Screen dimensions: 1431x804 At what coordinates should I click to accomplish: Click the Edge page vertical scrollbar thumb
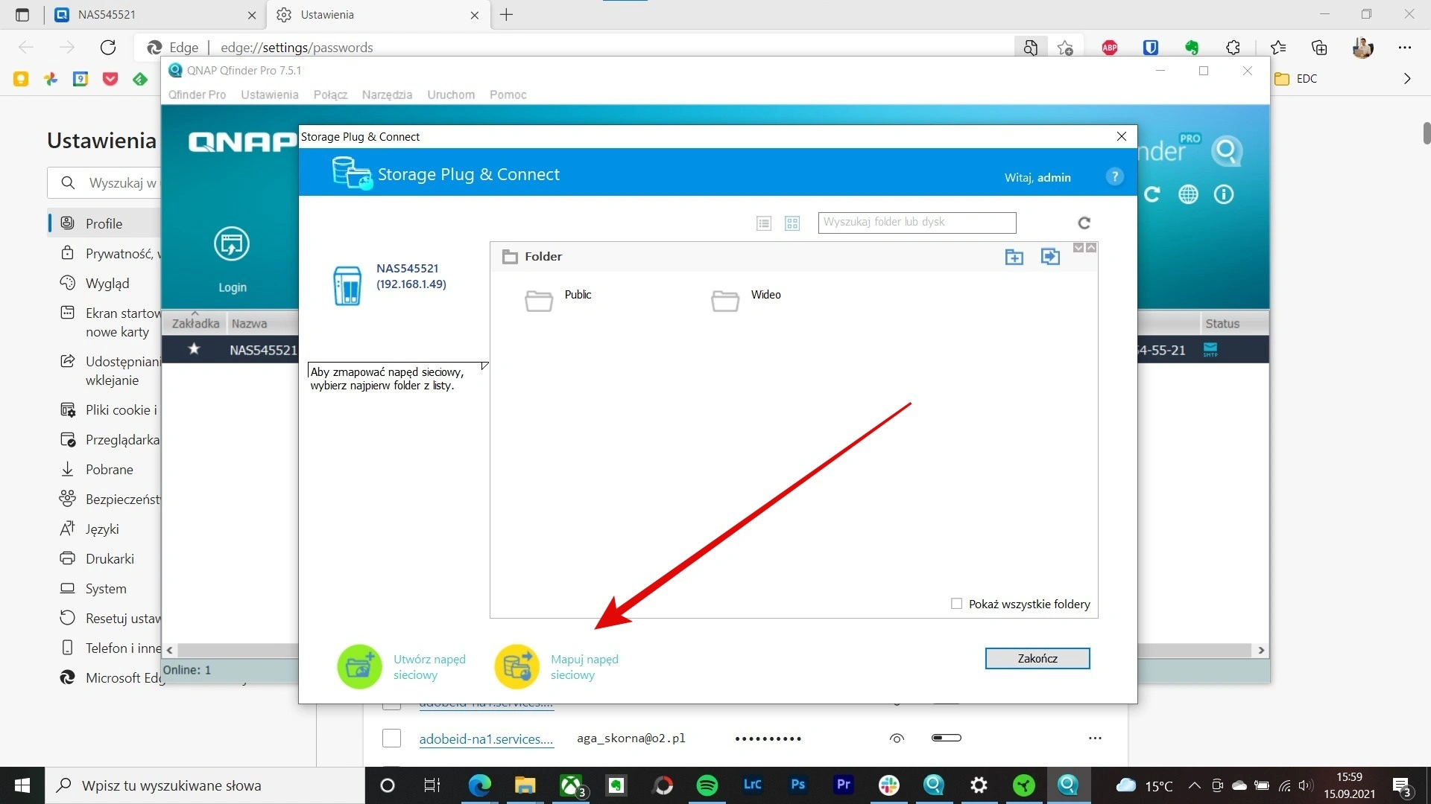click(1427, 133)
